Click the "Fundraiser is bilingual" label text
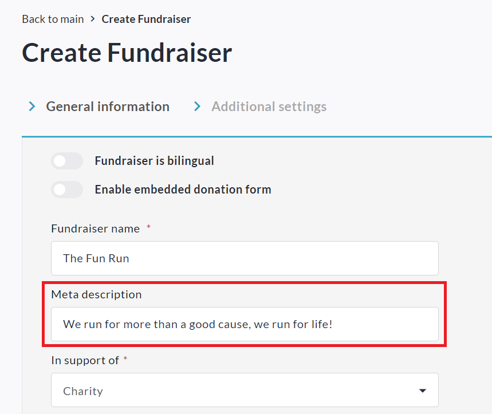This screenshot has height=414, width=492. [x=154, y=161]
